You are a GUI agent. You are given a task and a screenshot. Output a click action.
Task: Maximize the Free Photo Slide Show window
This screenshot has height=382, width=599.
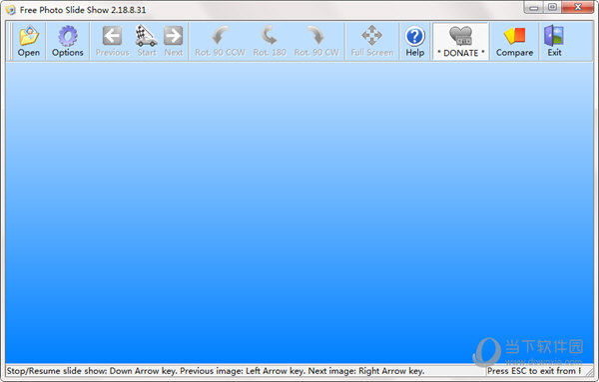[x=552, y=7]
